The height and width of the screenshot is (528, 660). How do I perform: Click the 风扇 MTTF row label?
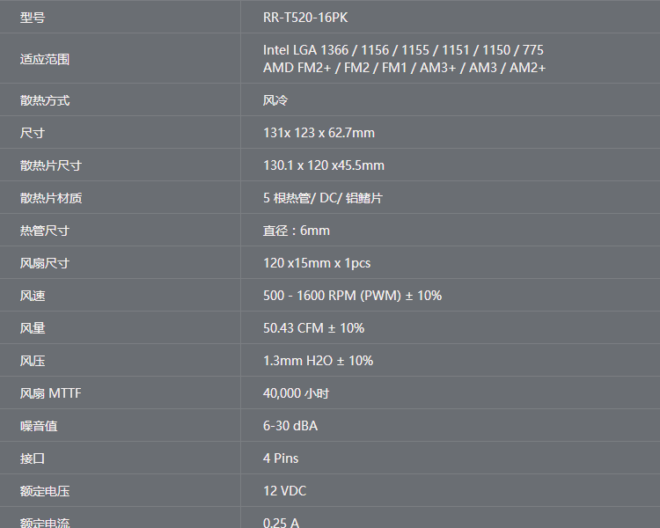click(x=50, y=393)
